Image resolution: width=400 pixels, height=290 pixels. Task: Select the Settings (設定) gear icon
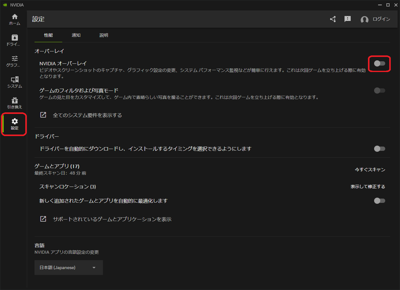click(14, 124)
